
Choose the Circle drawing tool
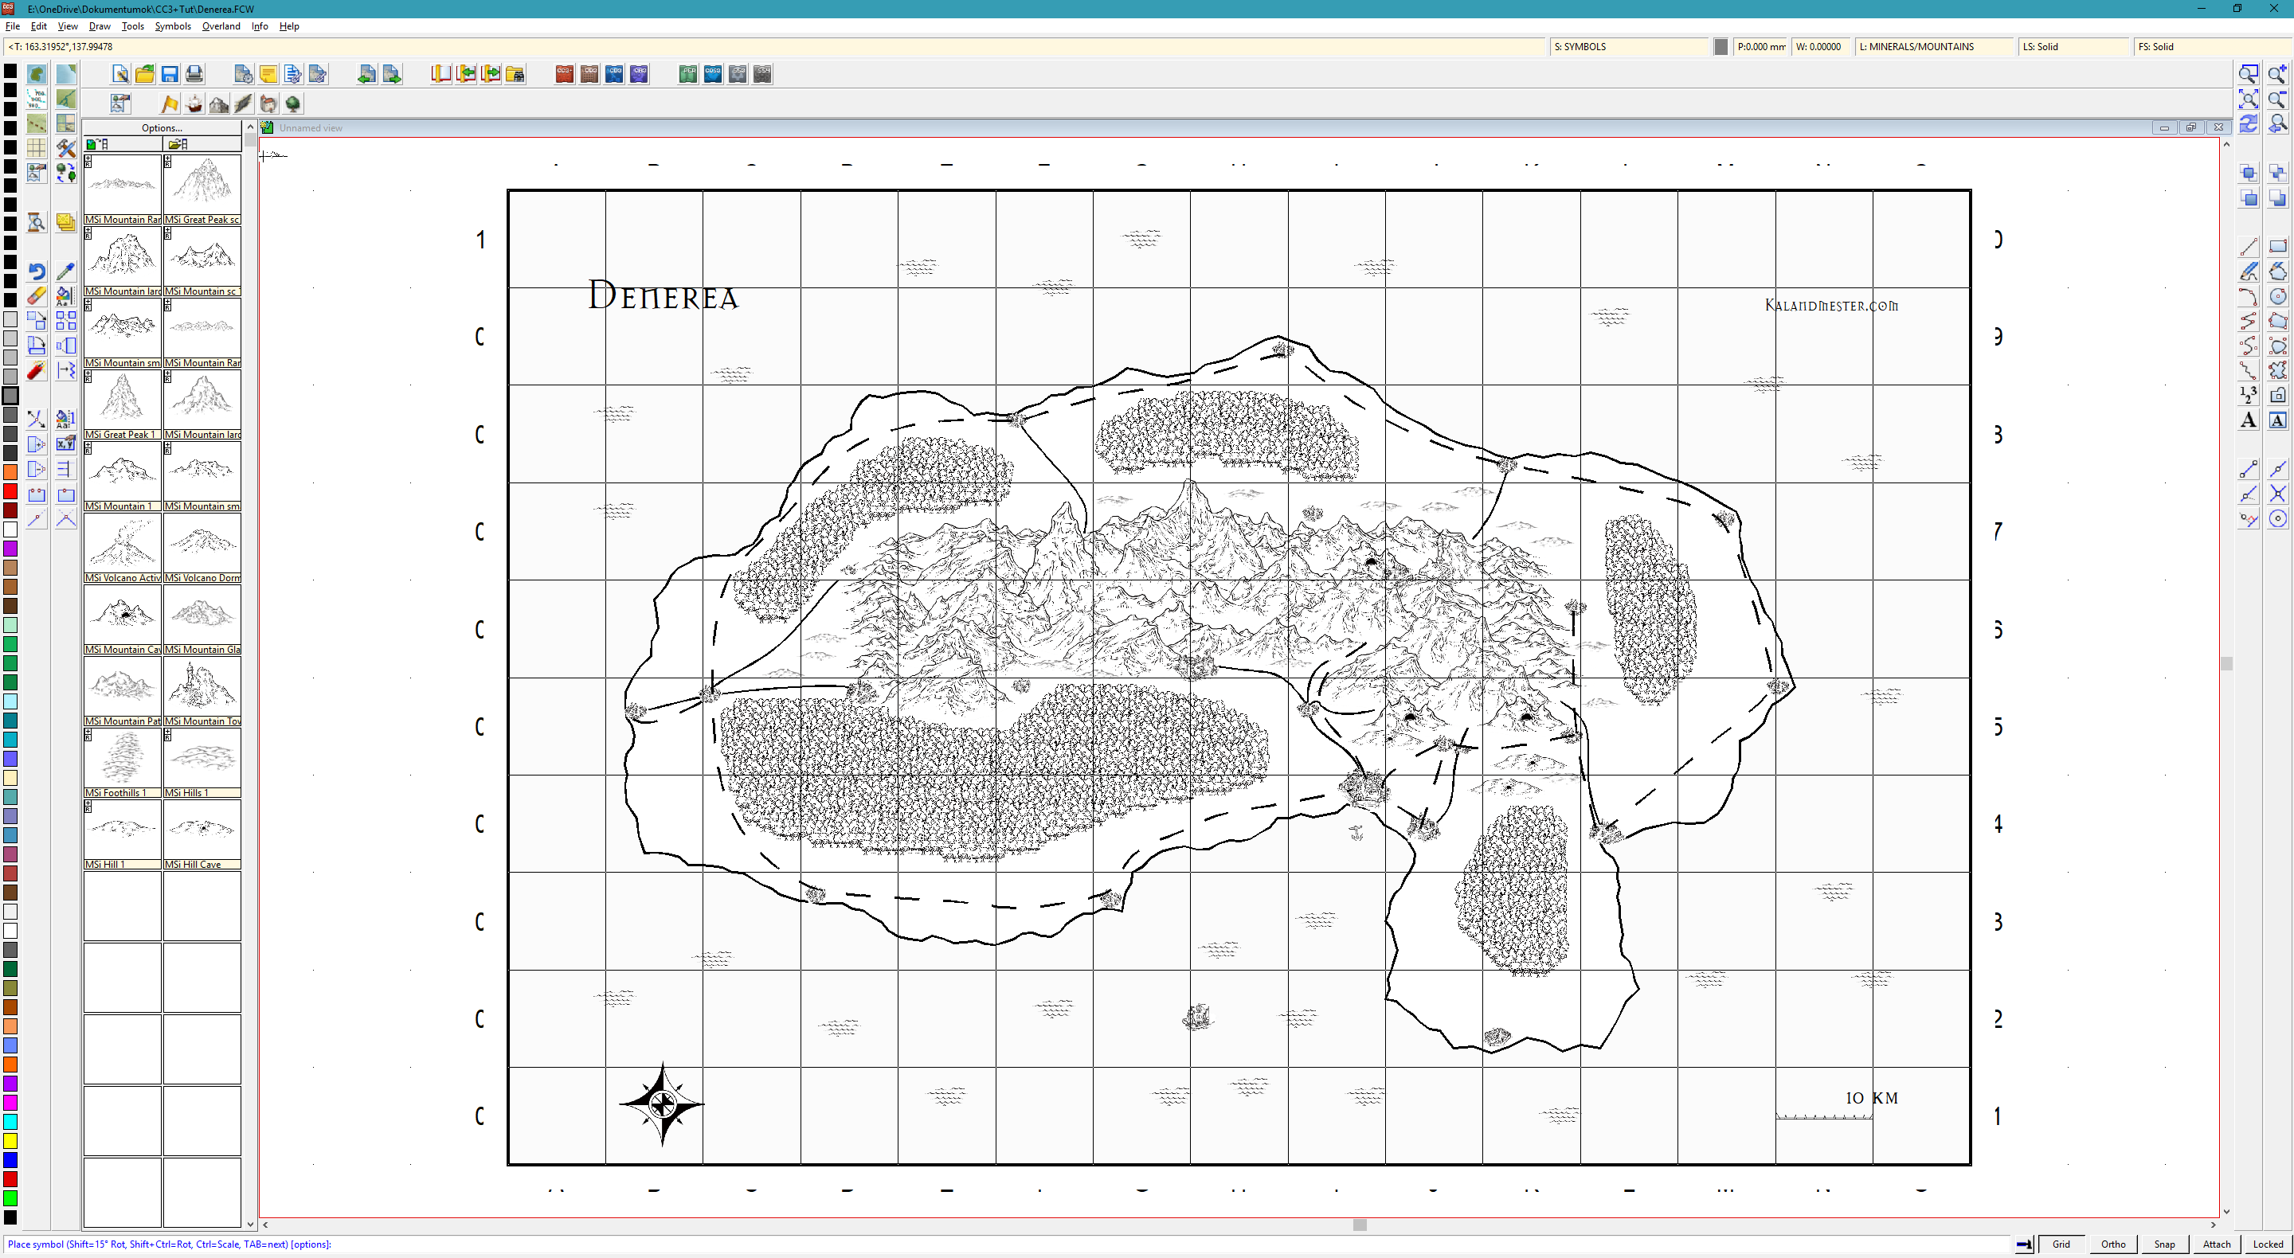tap(2277, 296)
